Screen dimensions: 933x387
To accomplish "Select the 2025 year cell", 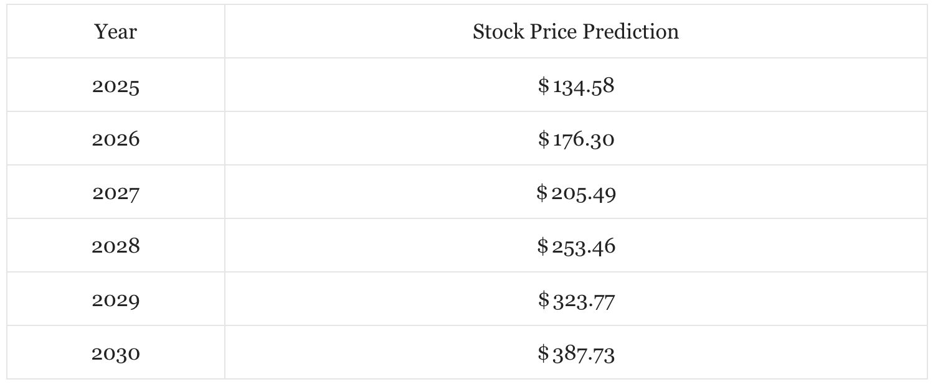I will tap(116, 86).
